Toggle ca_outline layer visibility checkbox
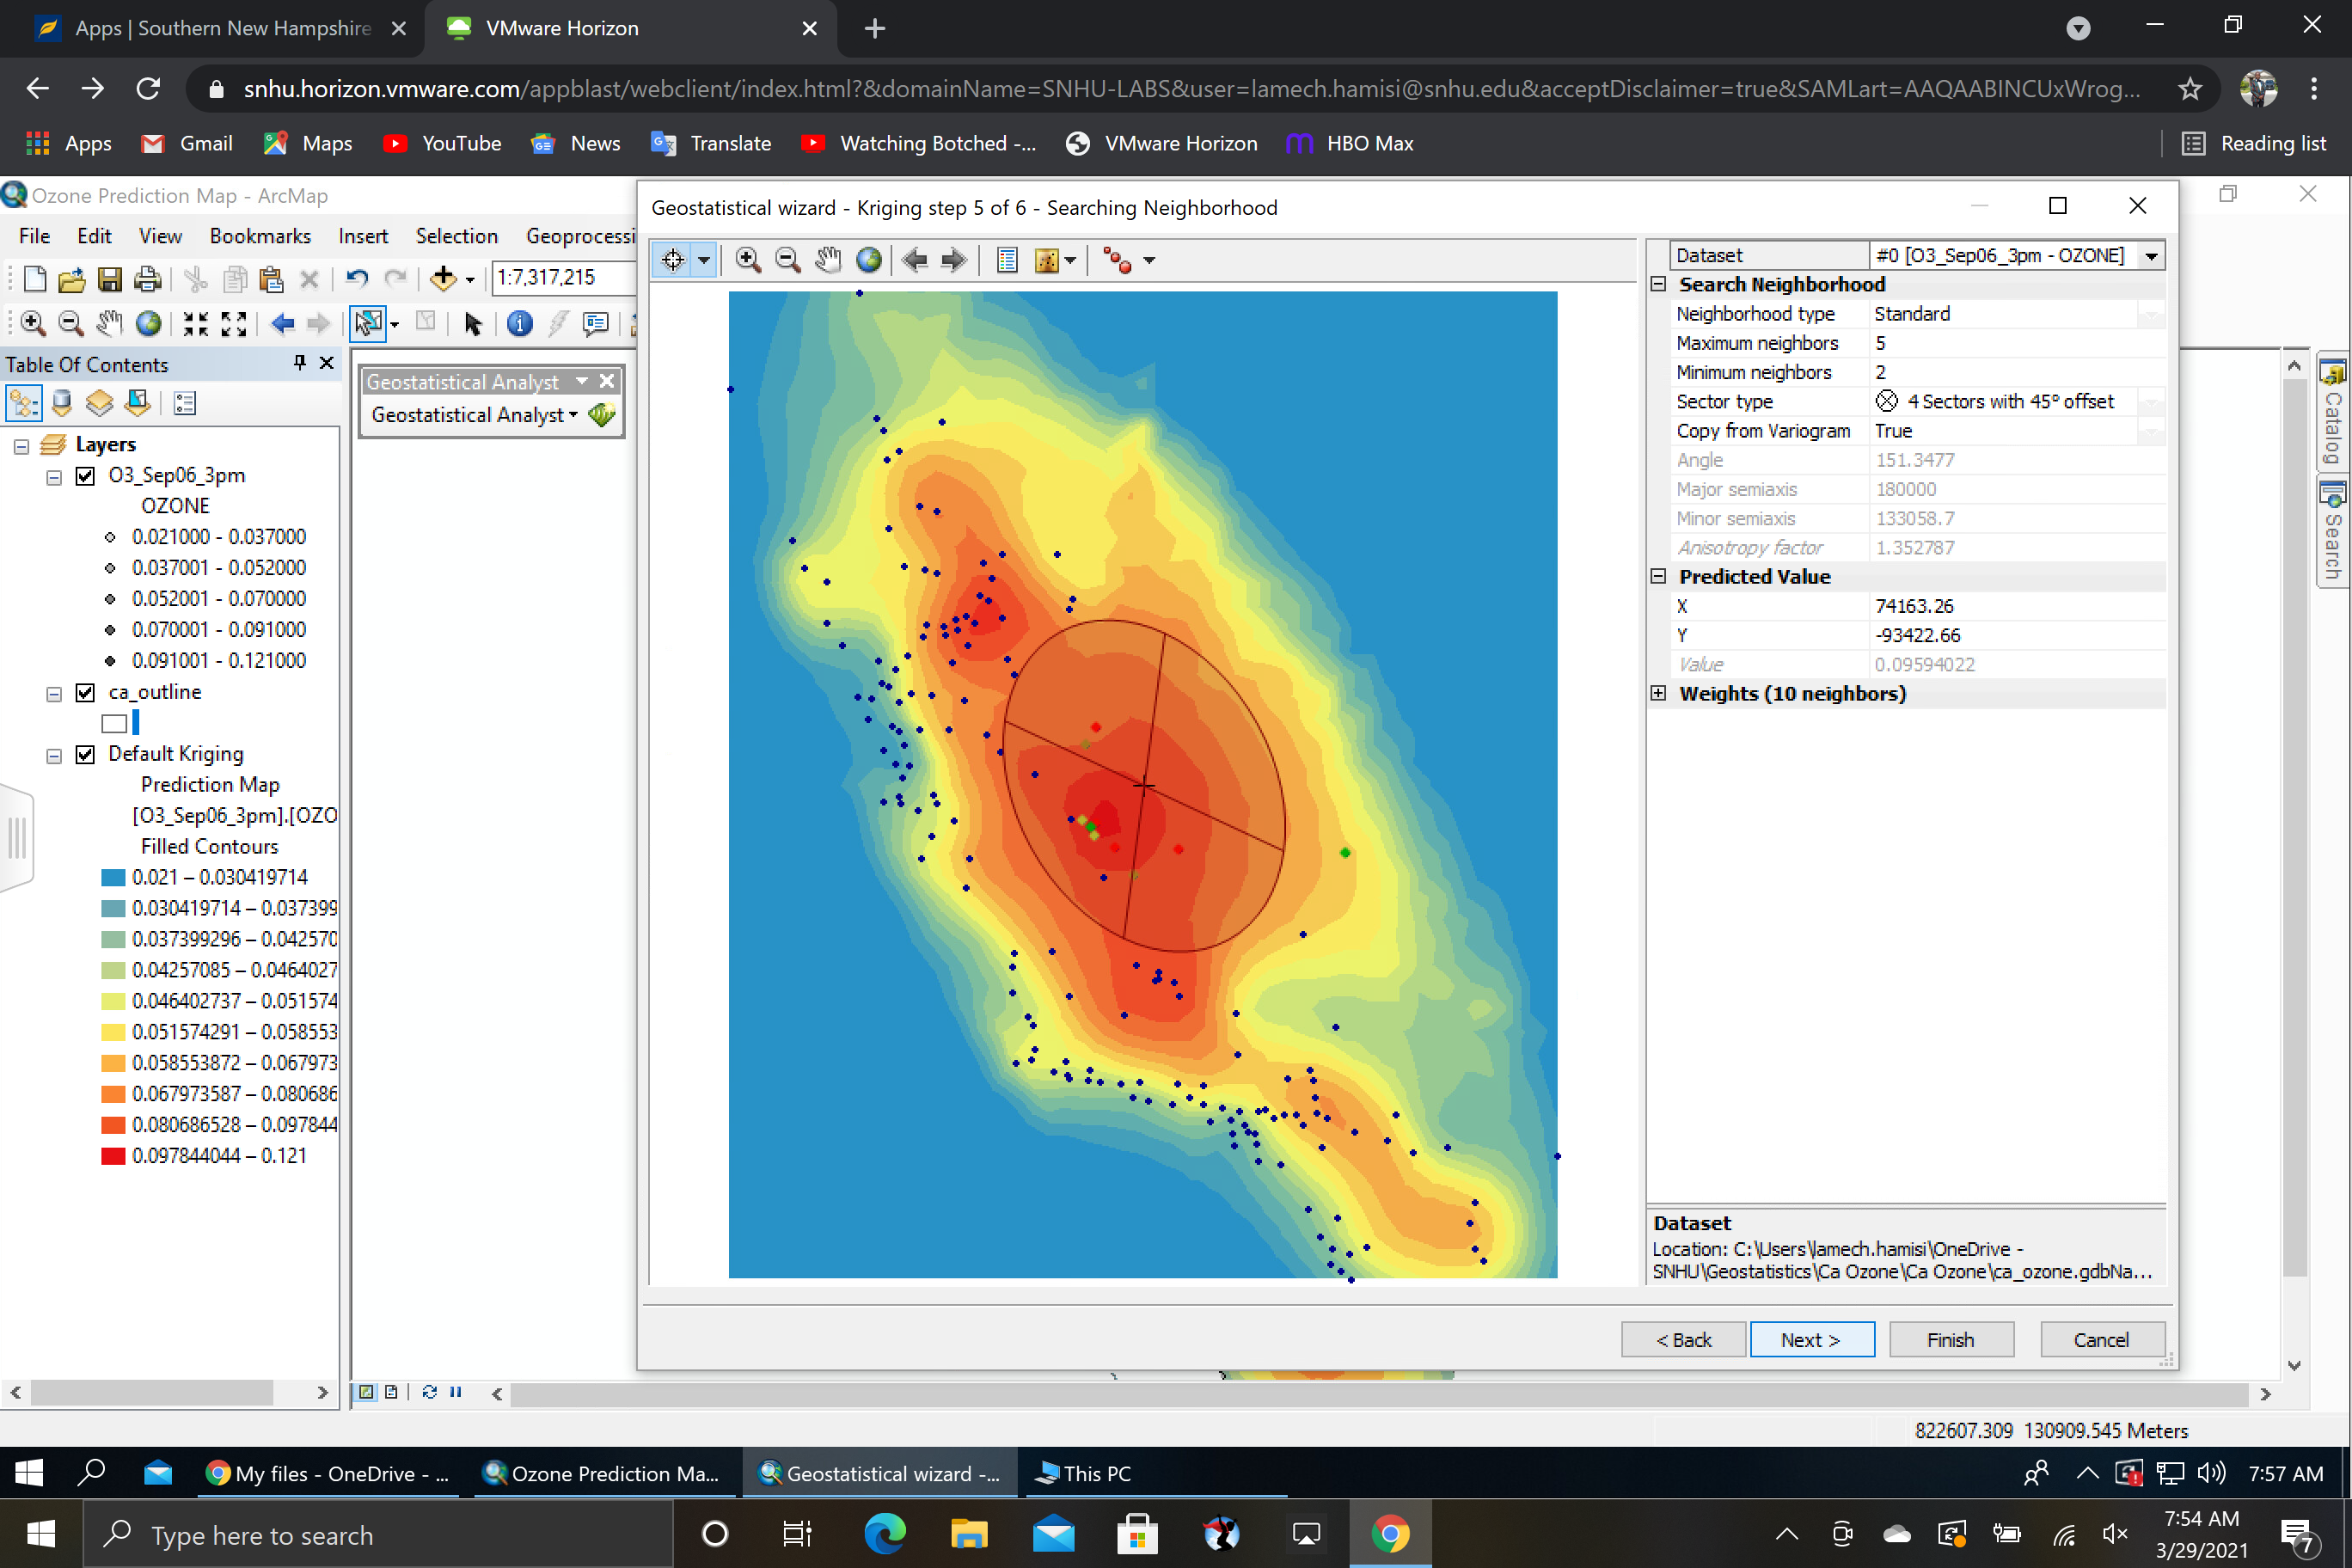The height and width of the screenshot is (1568, 2352). [86, 693]
